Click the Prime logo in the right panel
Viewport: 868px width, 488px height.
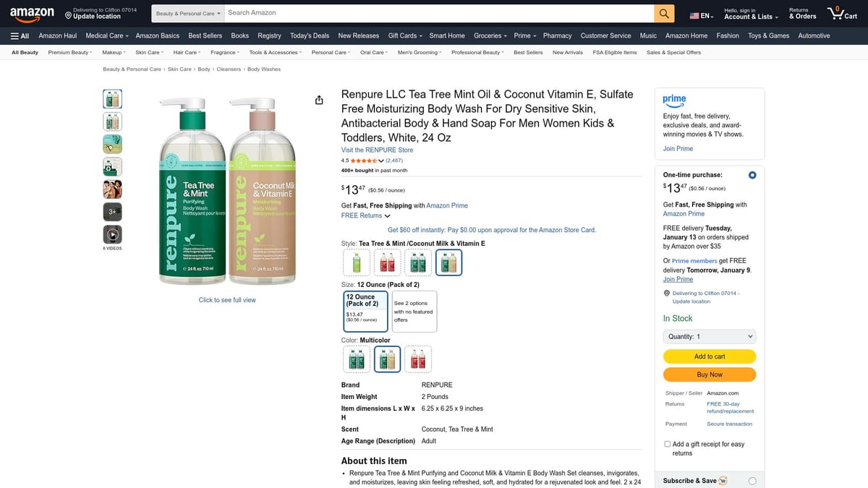tap(673, 99)
